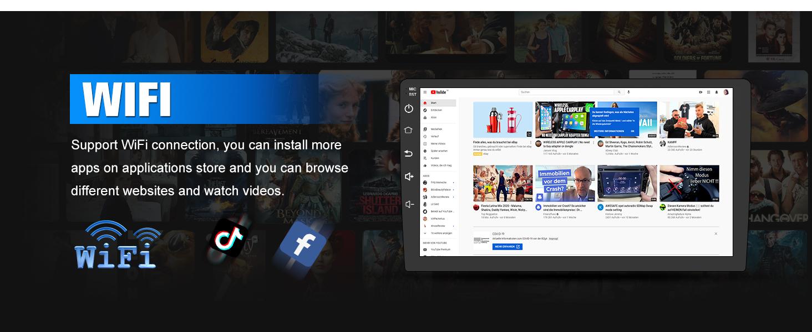
Task: Tap the home button on the bezel
Action: [x=409, y=131]
